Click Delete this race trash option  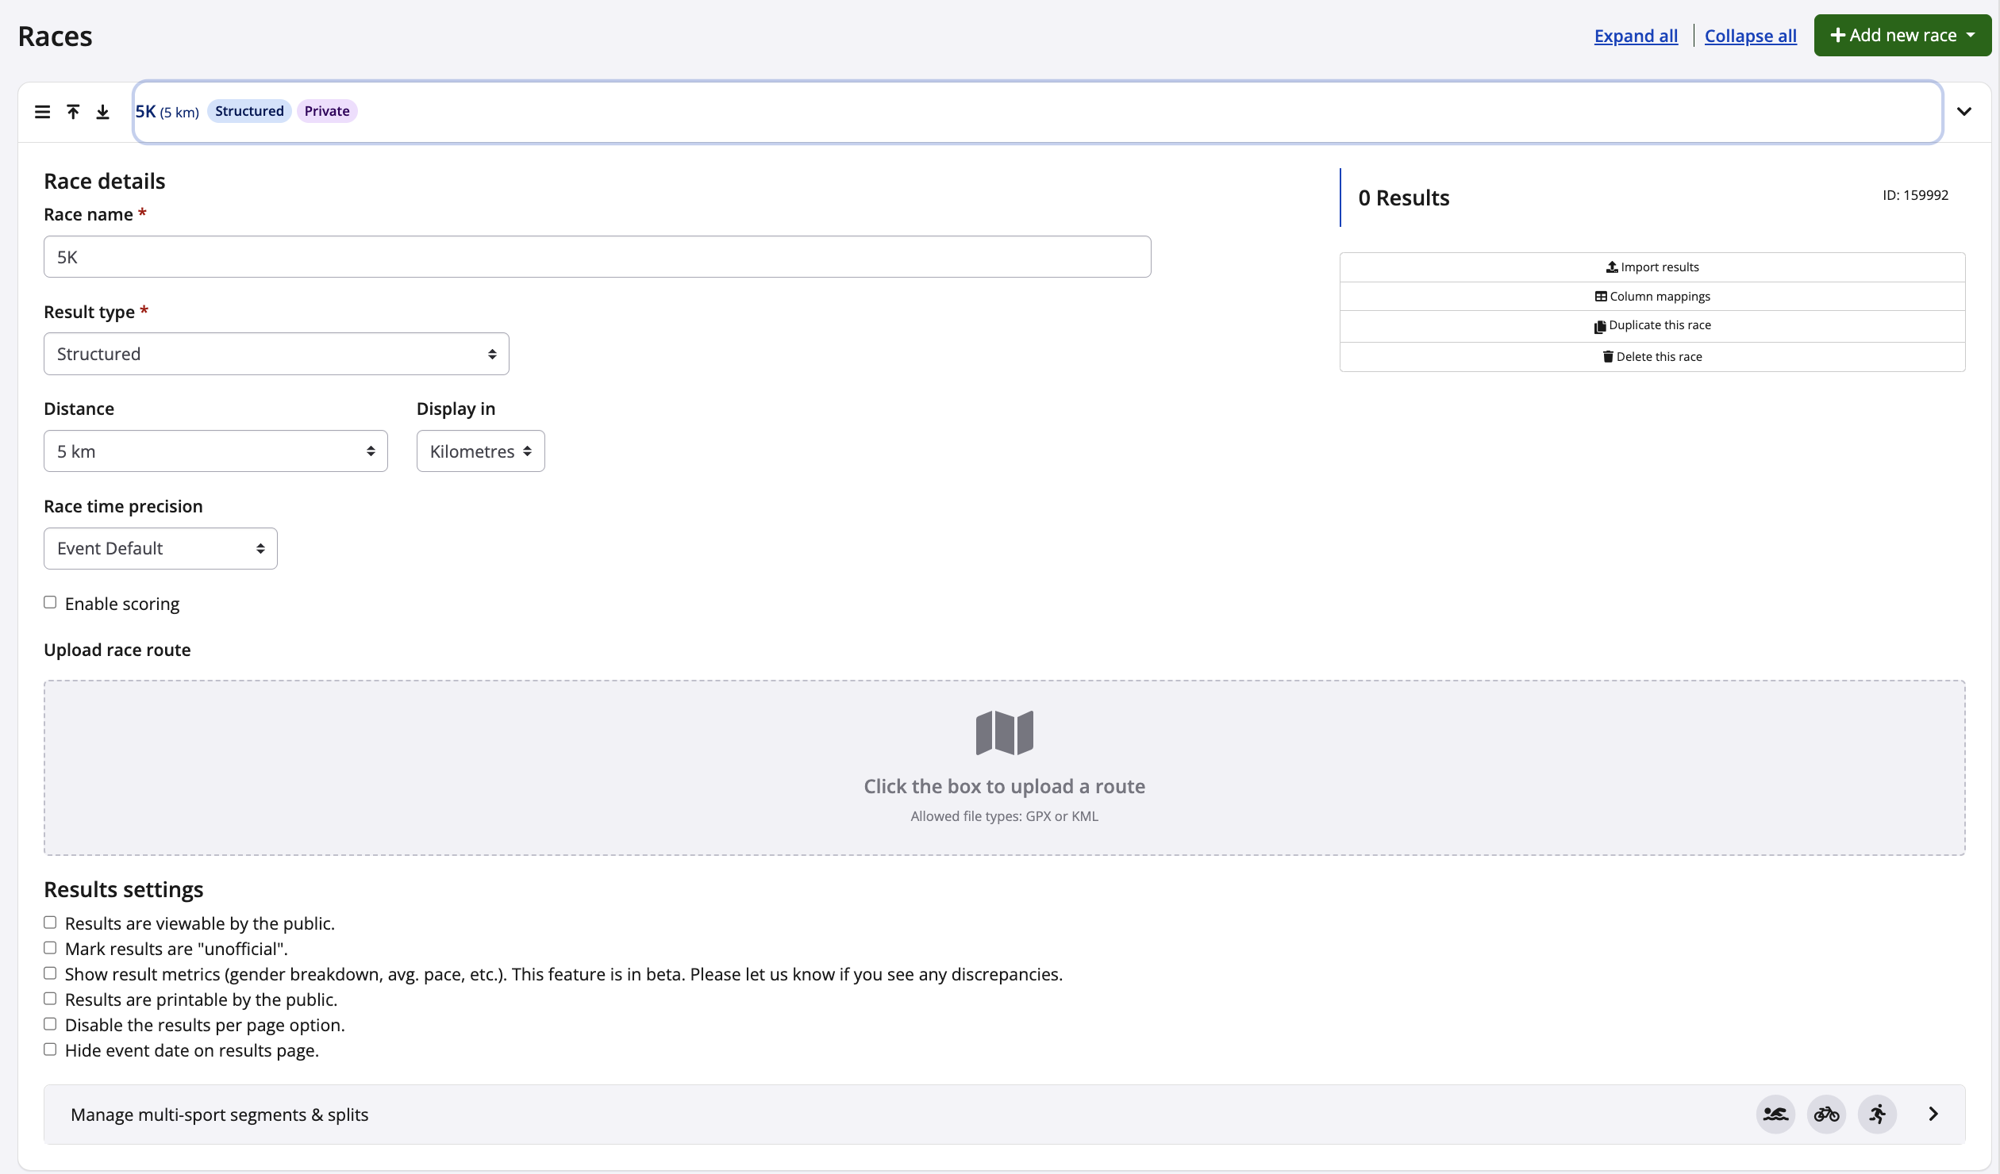pos(1652,357)
